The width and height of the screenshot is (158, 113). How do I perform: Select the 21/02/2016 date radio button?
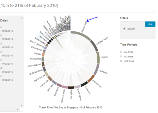(x=1, y=27)
